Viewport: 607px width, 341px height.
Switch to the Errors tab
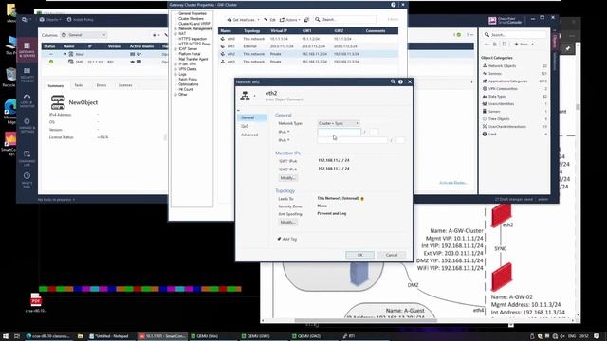coord(101,85)
